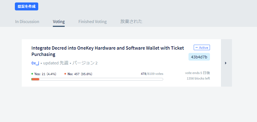Go to the 放棄された tab
Image resolution: width=257 pixels, height=122 pixels.
coord(131,21)
